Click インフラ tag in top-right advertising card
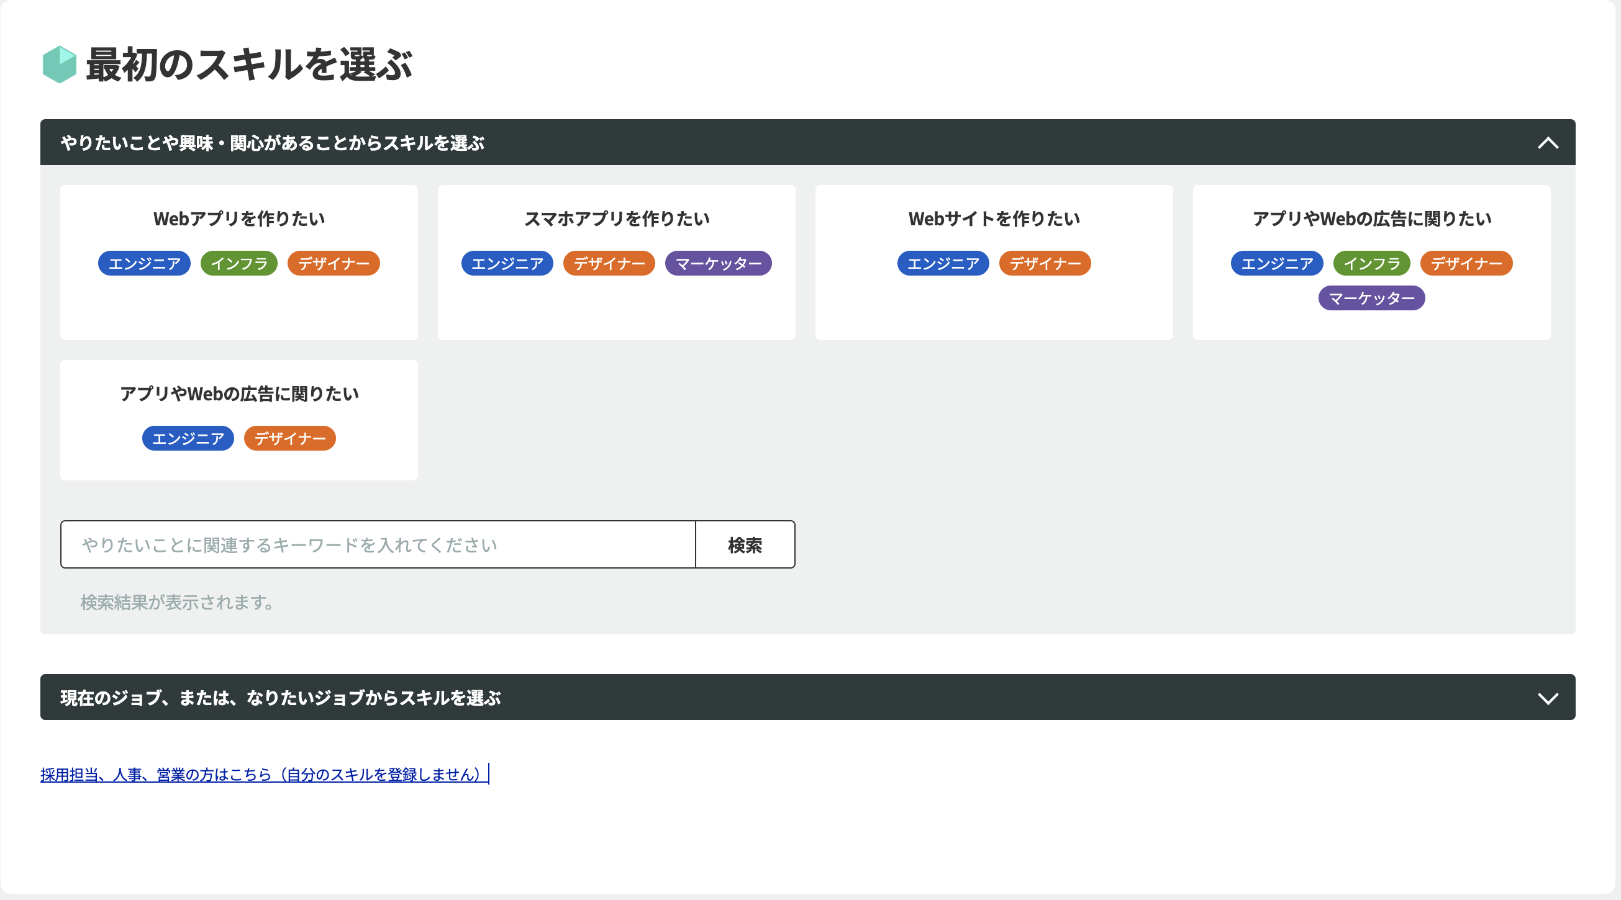 (x=1371, y=264)
